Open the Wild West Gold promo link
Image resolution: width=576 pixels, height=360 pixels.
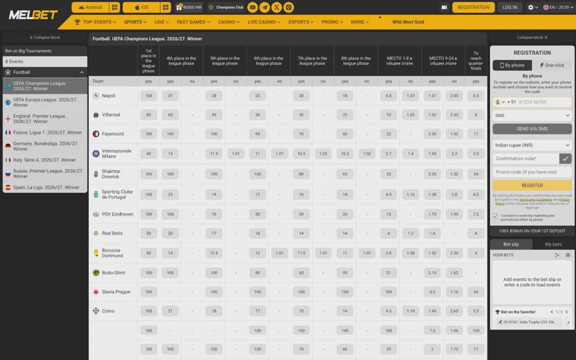click(x=408, y=22)
